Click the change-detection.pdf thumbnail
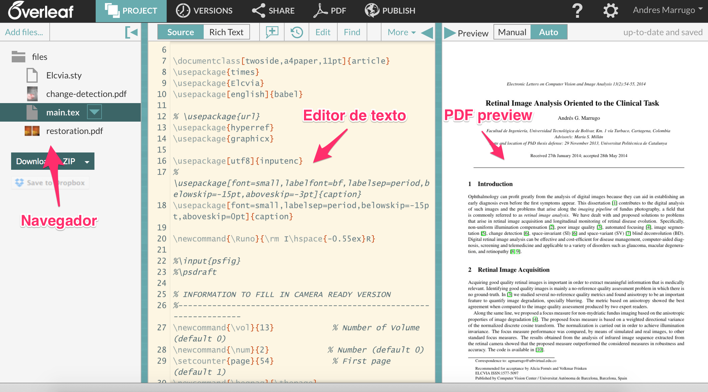The image size is (708, 392). (x=32, y=94)
